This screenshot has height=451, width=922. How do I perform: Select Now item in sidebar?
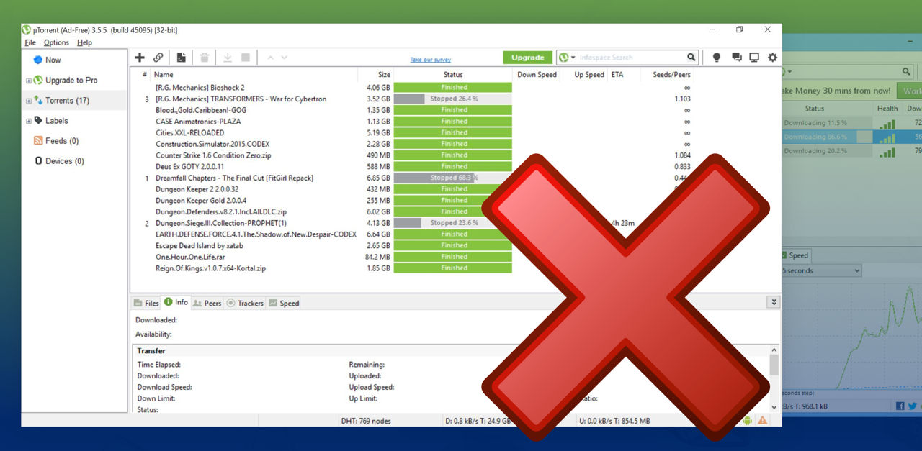click(x=53, y=60)
